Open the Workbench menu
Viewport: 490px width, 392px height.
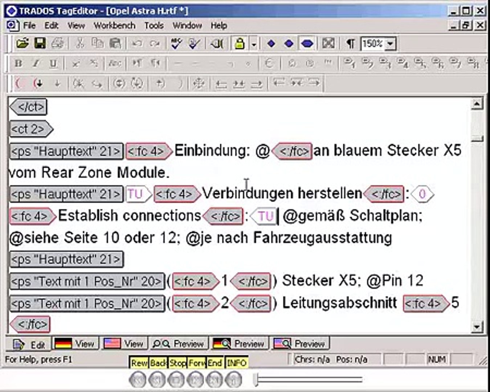click(x=114, y=25)
